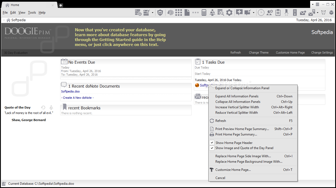Click the edit note bubble pencil icon

coord(248,13)
